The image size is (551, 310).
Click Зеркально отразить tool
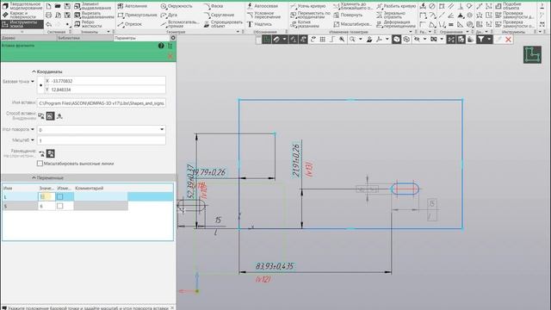point(391,15)
